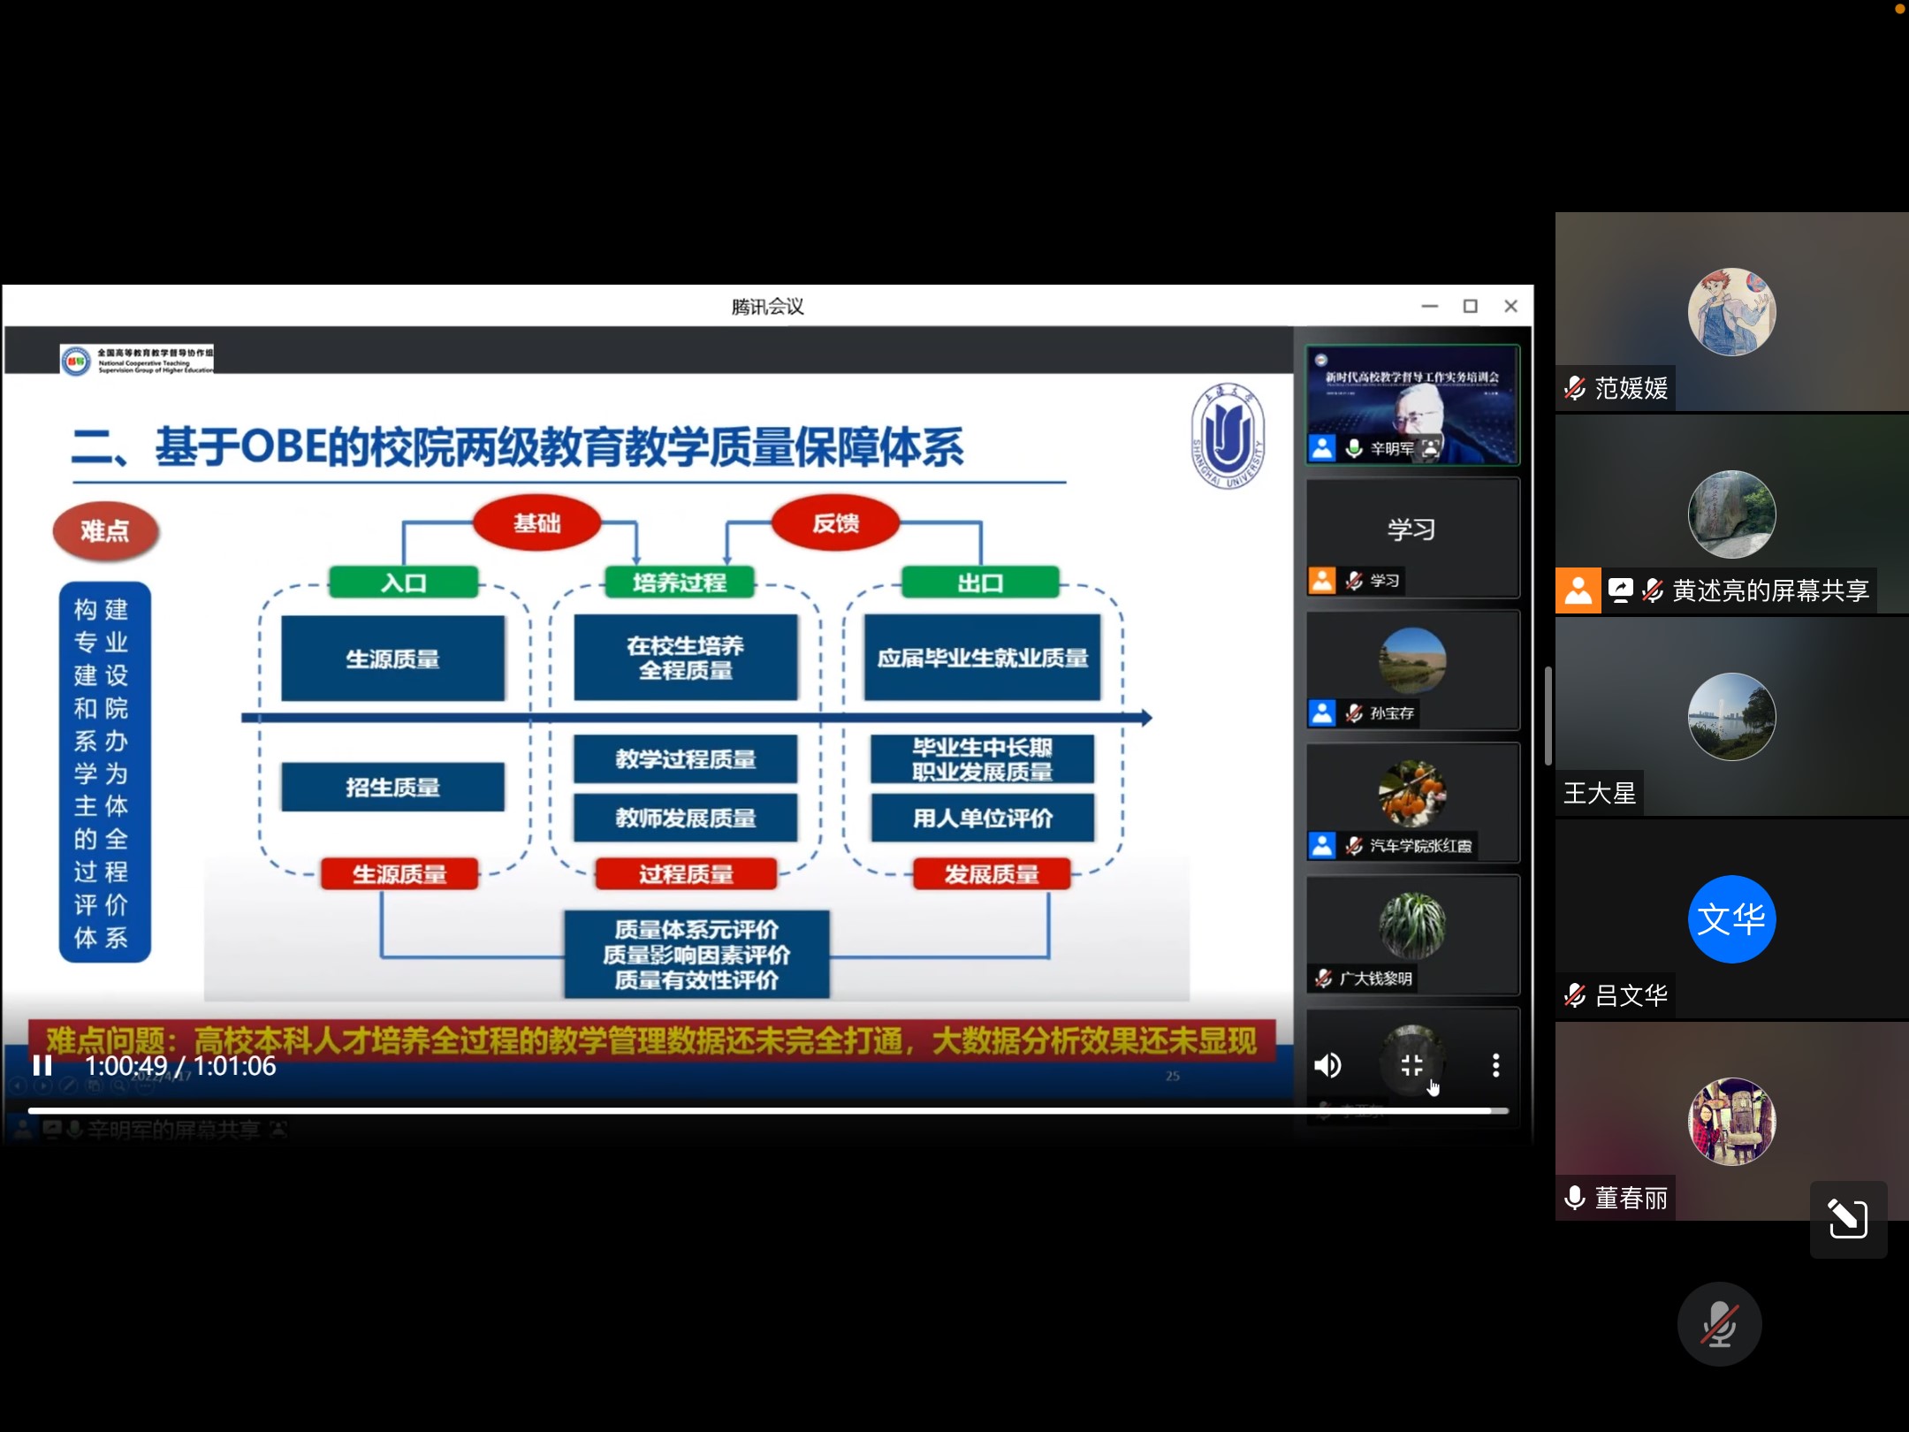Click 吕文华's blue 文华 avatar
The width and height of the screenshot is (1909, 1432).
1731,919
